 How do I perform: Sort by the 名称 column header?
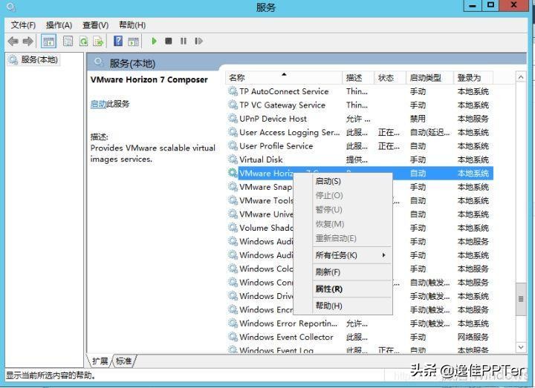coord(284,78)
